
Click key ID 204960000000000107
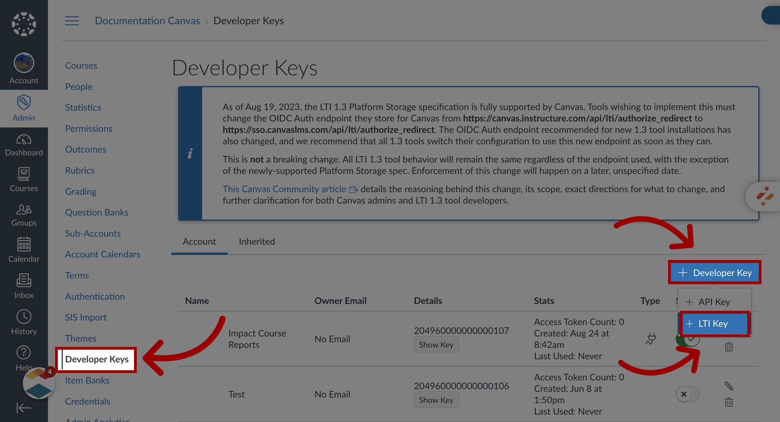click(461, 330)
